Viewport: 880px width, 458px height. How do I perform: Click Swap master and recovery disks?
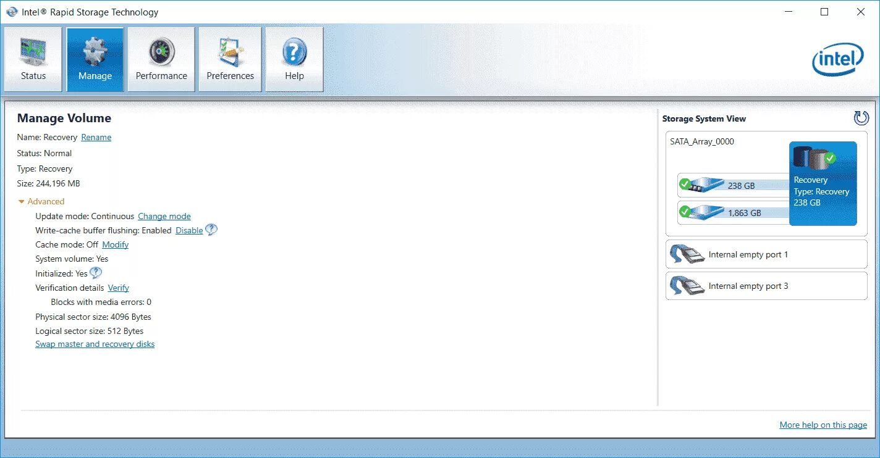[95, 344]
